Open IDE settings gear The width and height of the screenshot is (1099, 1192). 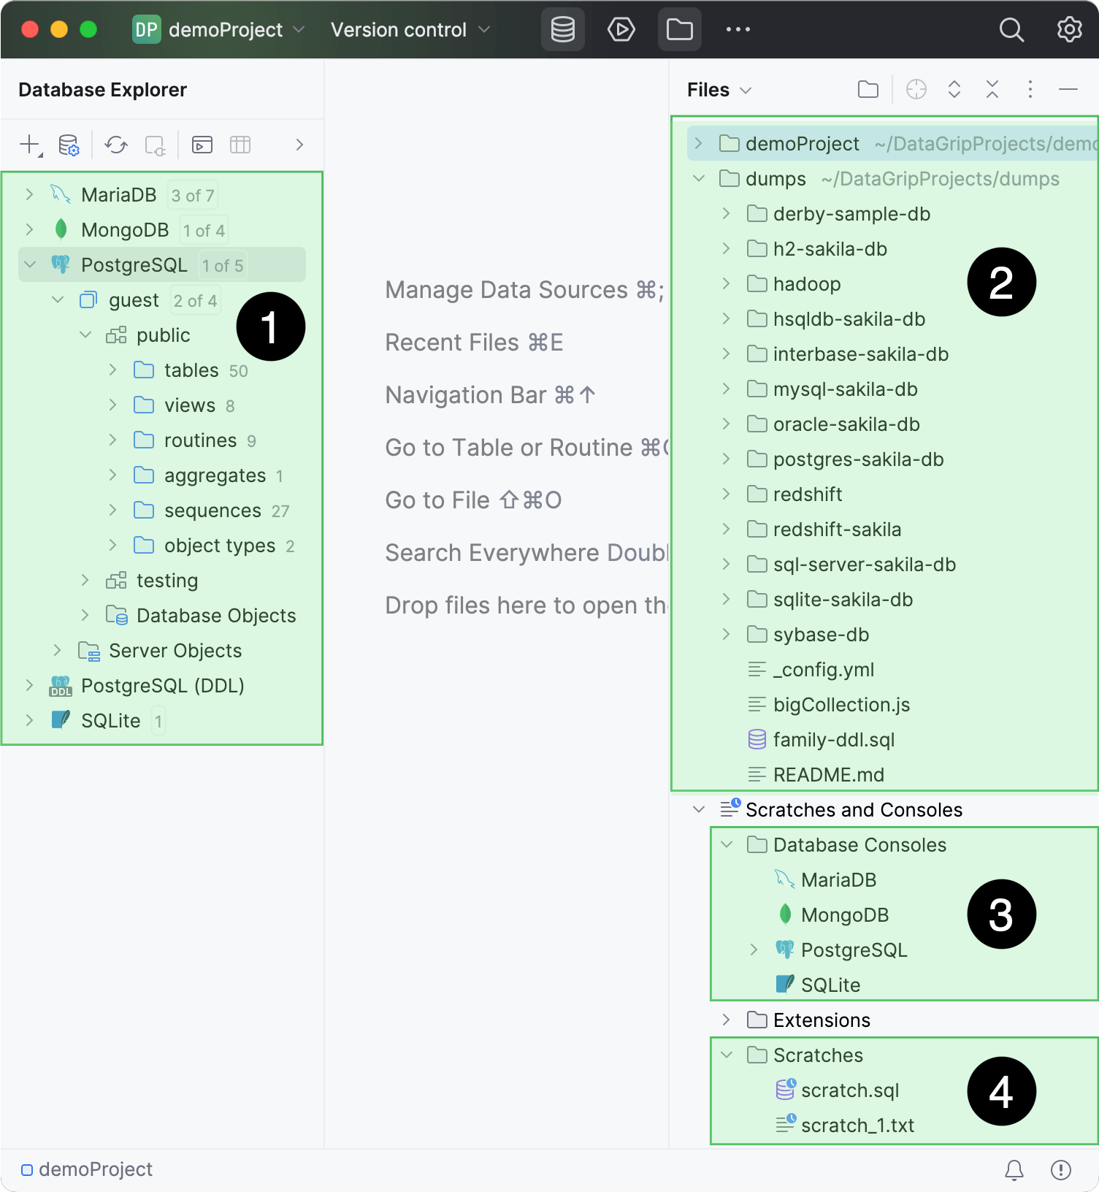(1069, 30)
